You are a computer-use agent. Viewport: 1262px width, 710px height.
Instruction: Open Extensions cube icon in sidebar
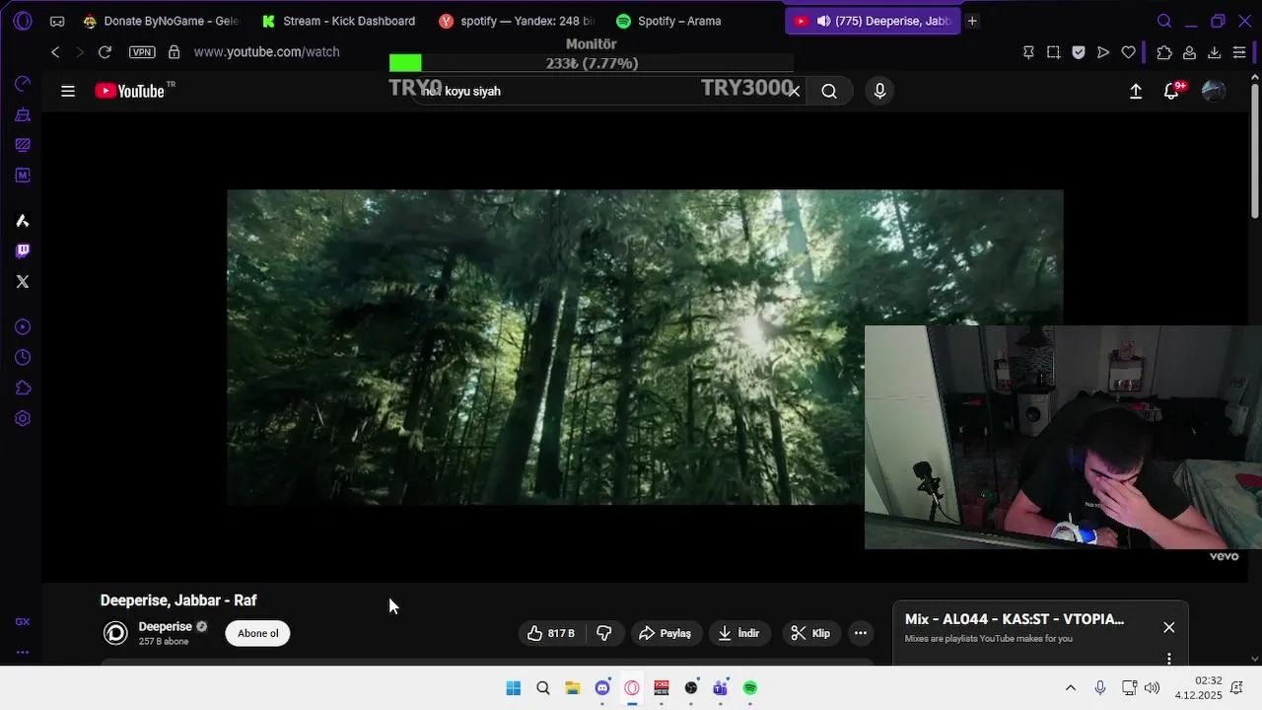(x=23, y=389)
